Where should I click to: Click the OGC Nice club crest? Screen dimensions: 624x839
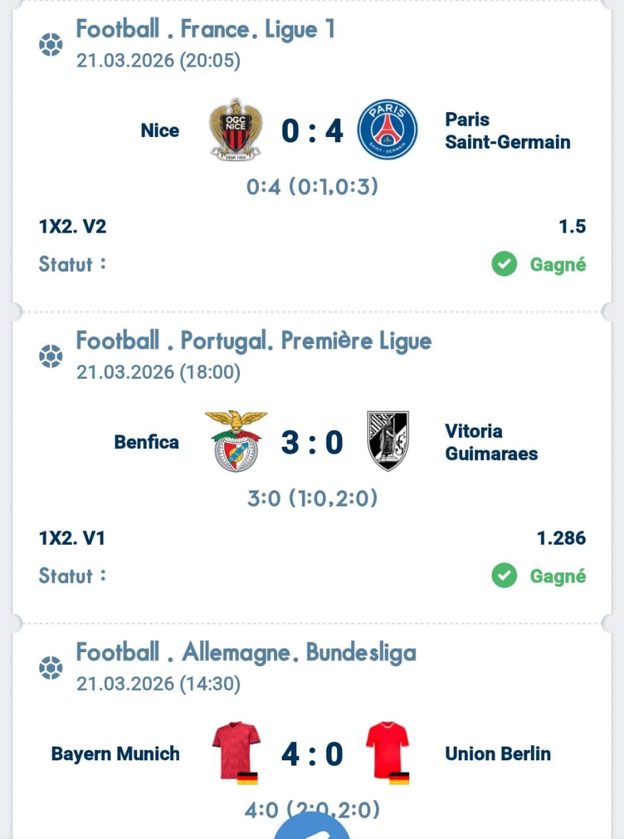[x=235, y=129]
